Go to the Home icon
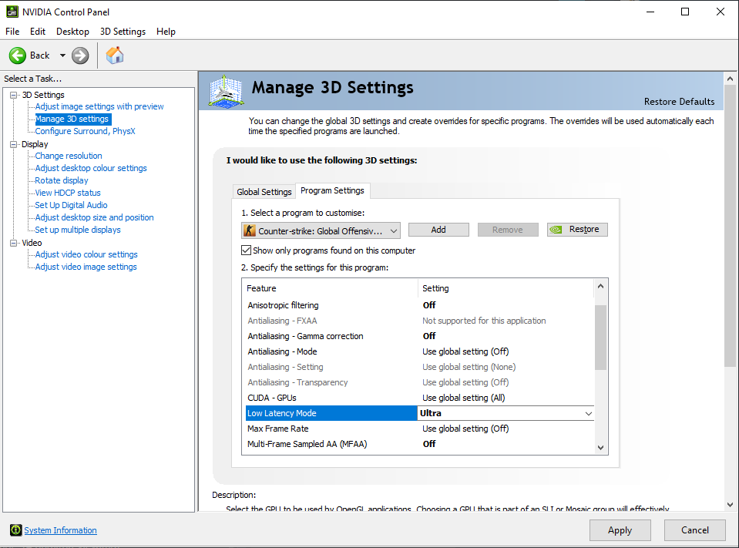The width and height of the screenshot is (739, 548). (115, 55)
